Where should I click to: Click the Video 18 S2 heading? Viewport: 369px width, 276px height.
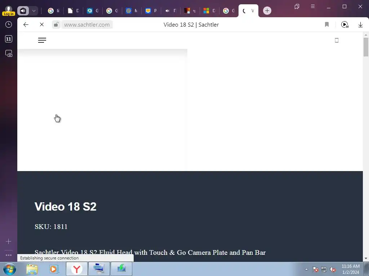pyautogui.click(x=66, y=207)
